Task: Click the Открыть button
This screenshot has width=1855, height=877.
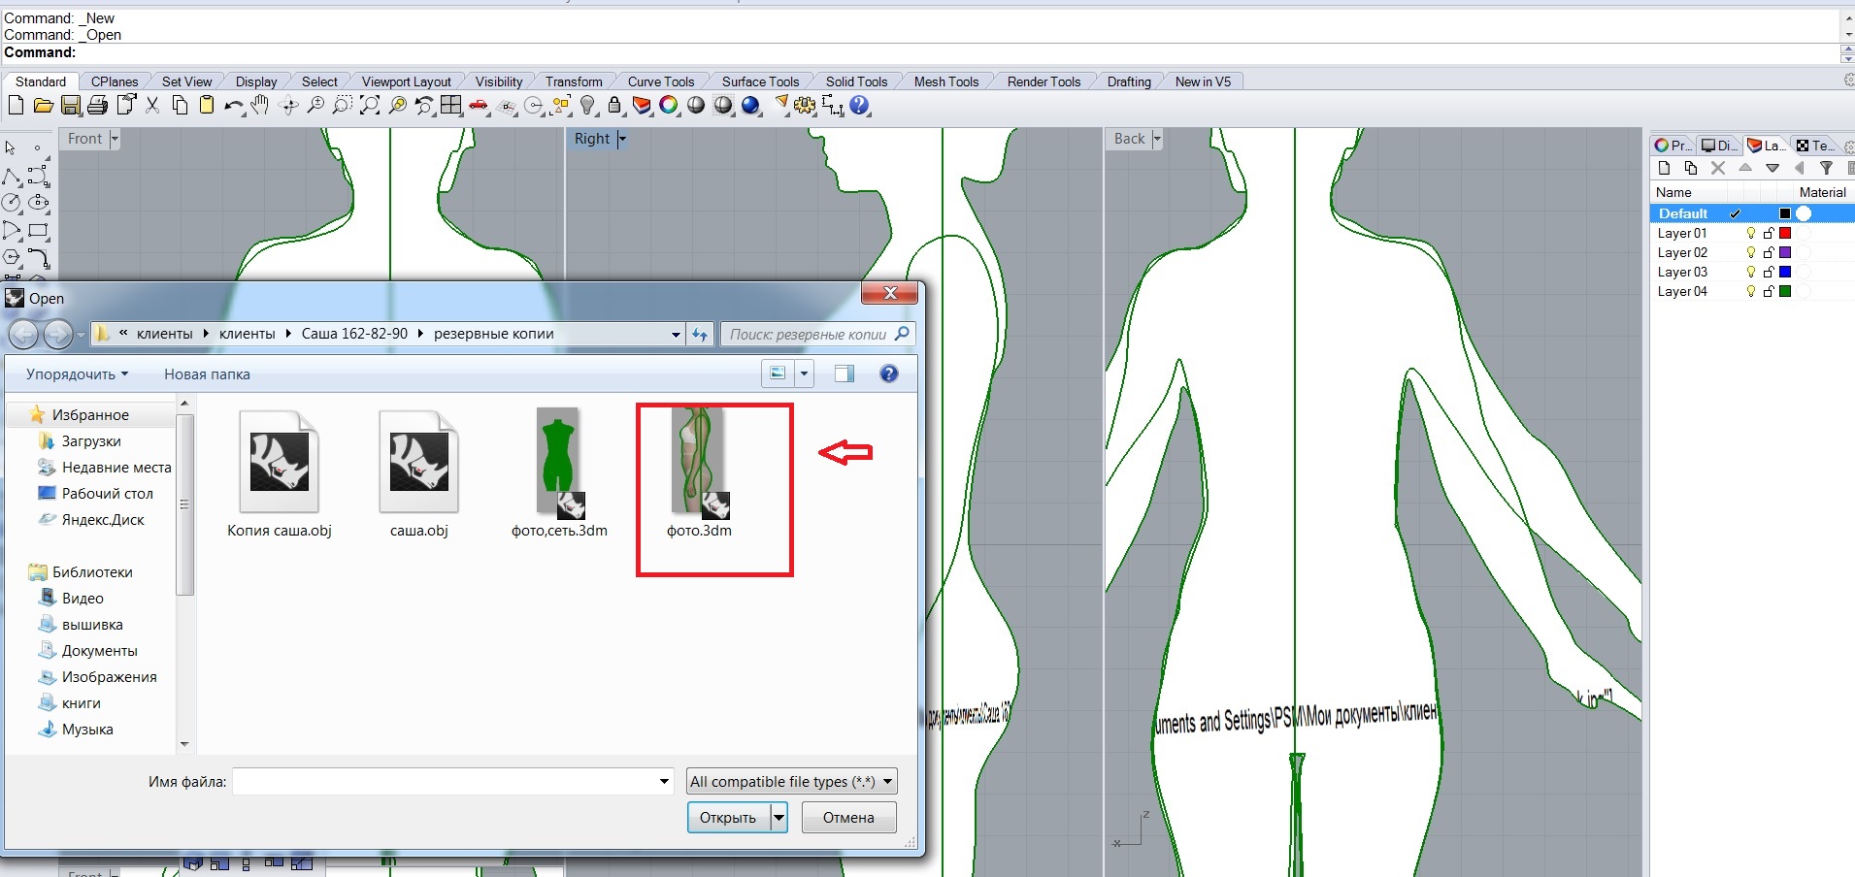Action: pyautogui.click(x=728, y=818)
